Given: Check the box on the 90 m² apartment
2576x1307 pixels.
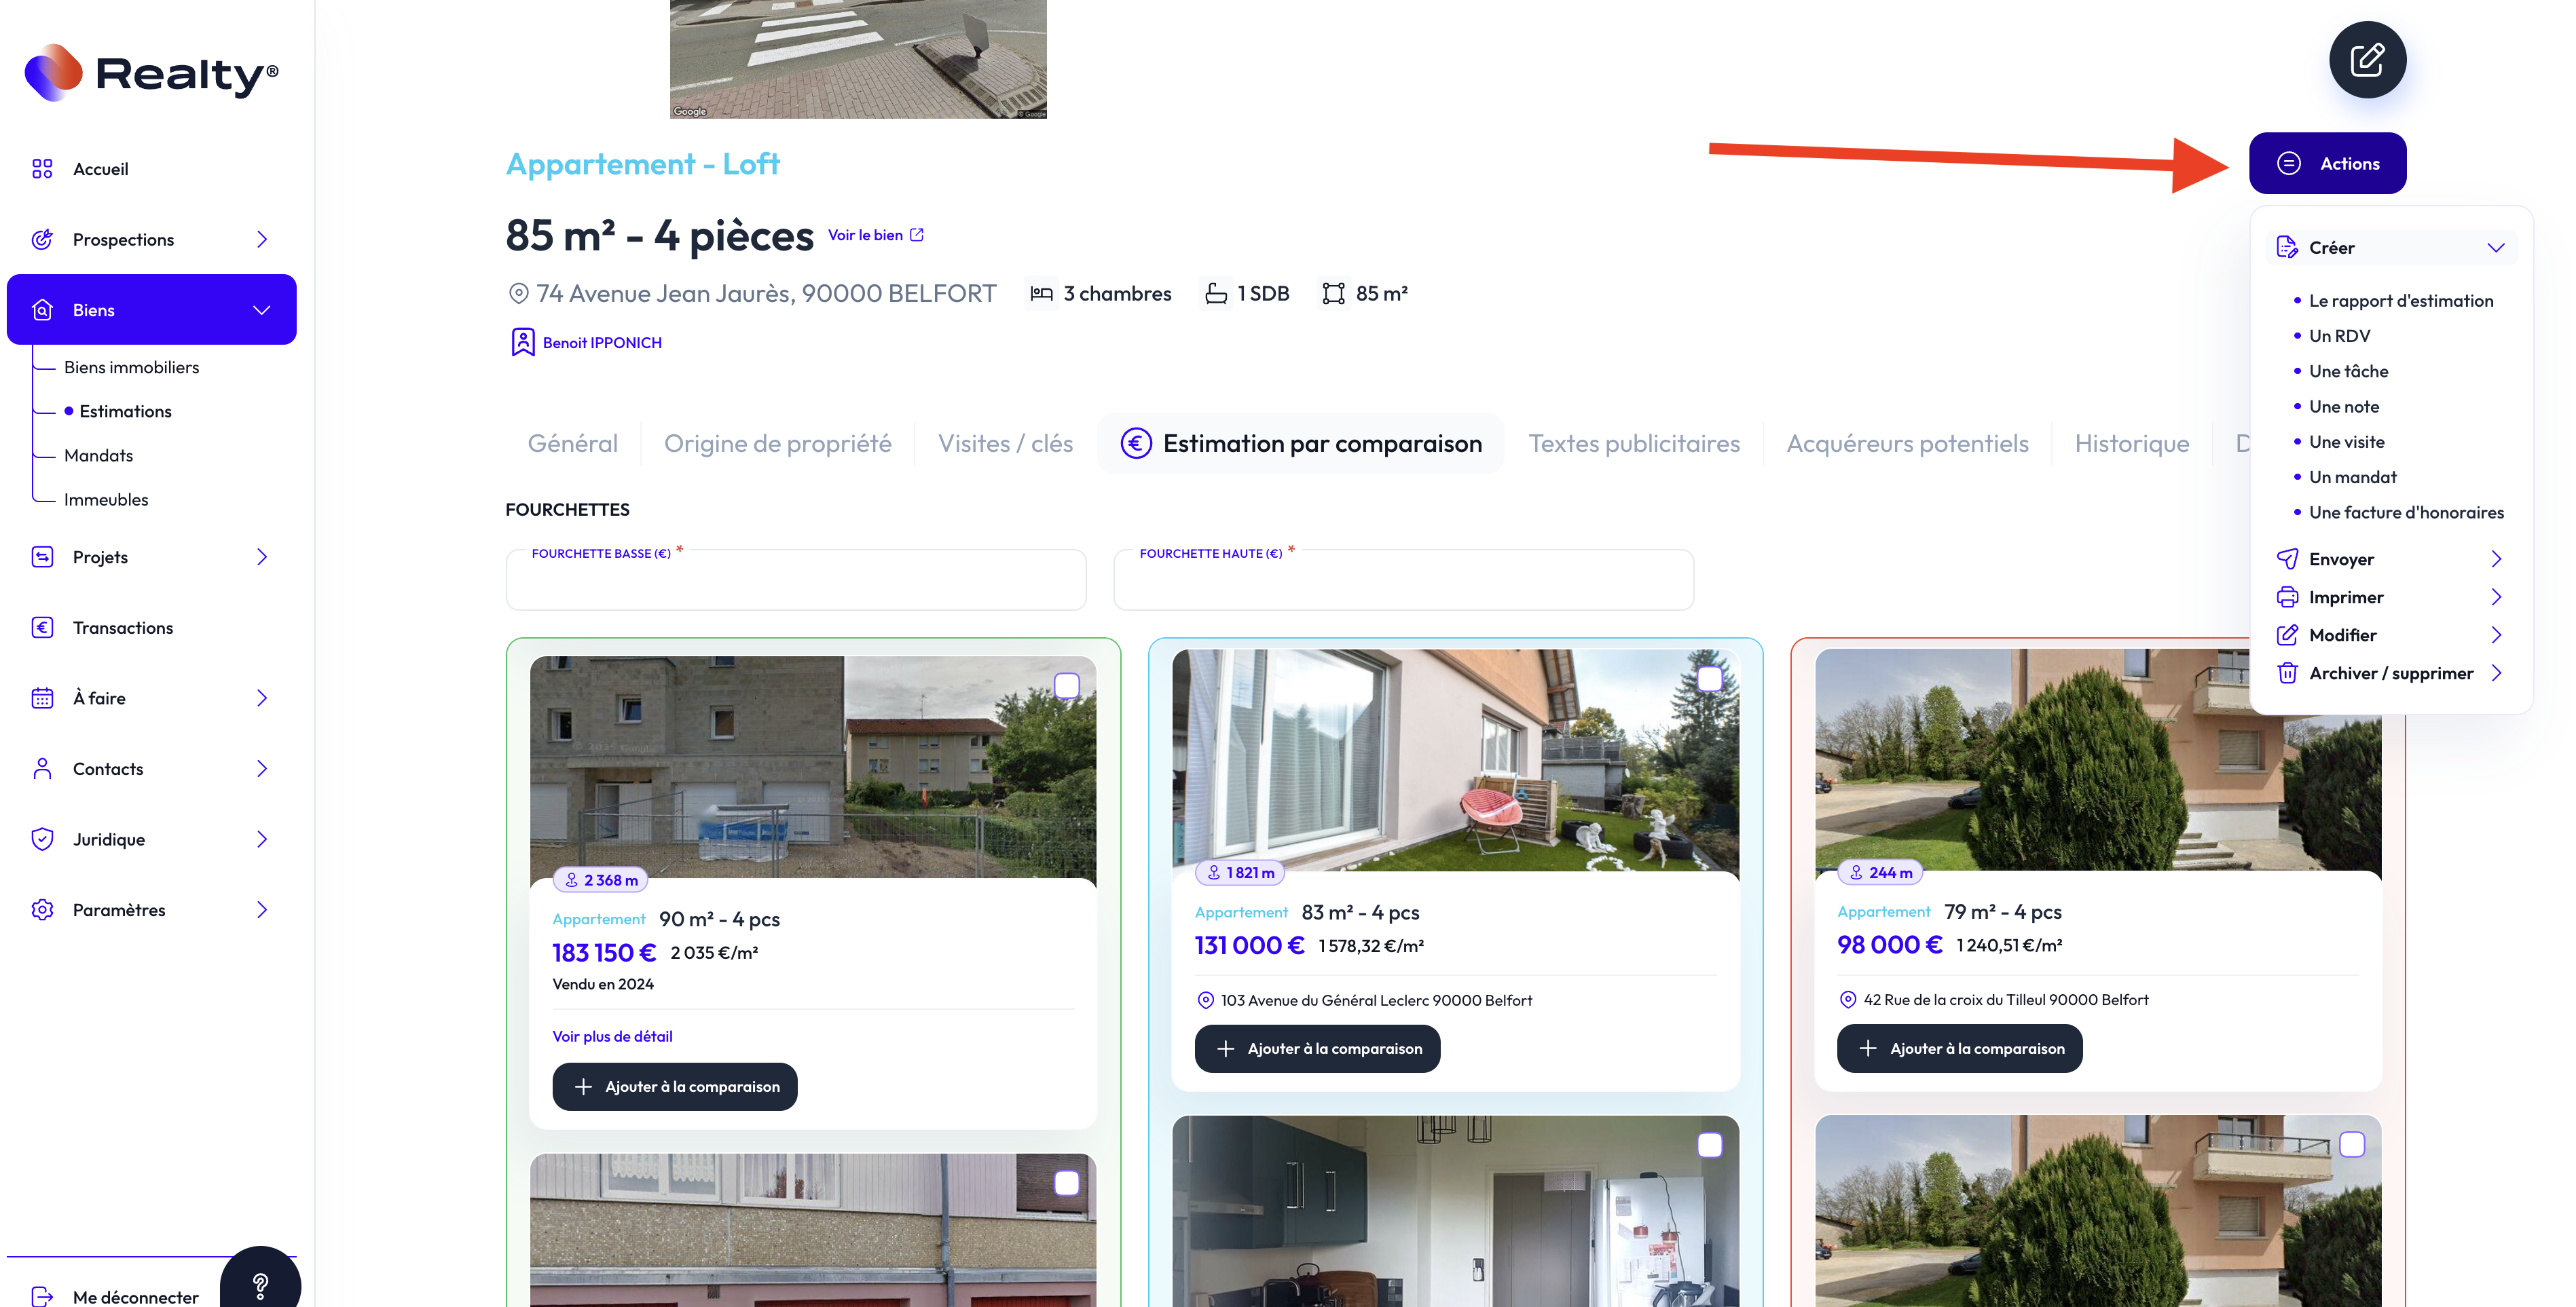Looking at the screenshot, I should tap(1067, 685).
